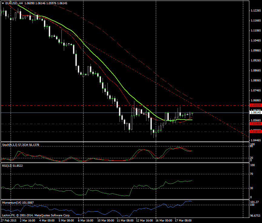Click the 16 Mar 00:00 time axis label
Image resolution: width=262 pixels, height=223 pixels.
(164, 220)
